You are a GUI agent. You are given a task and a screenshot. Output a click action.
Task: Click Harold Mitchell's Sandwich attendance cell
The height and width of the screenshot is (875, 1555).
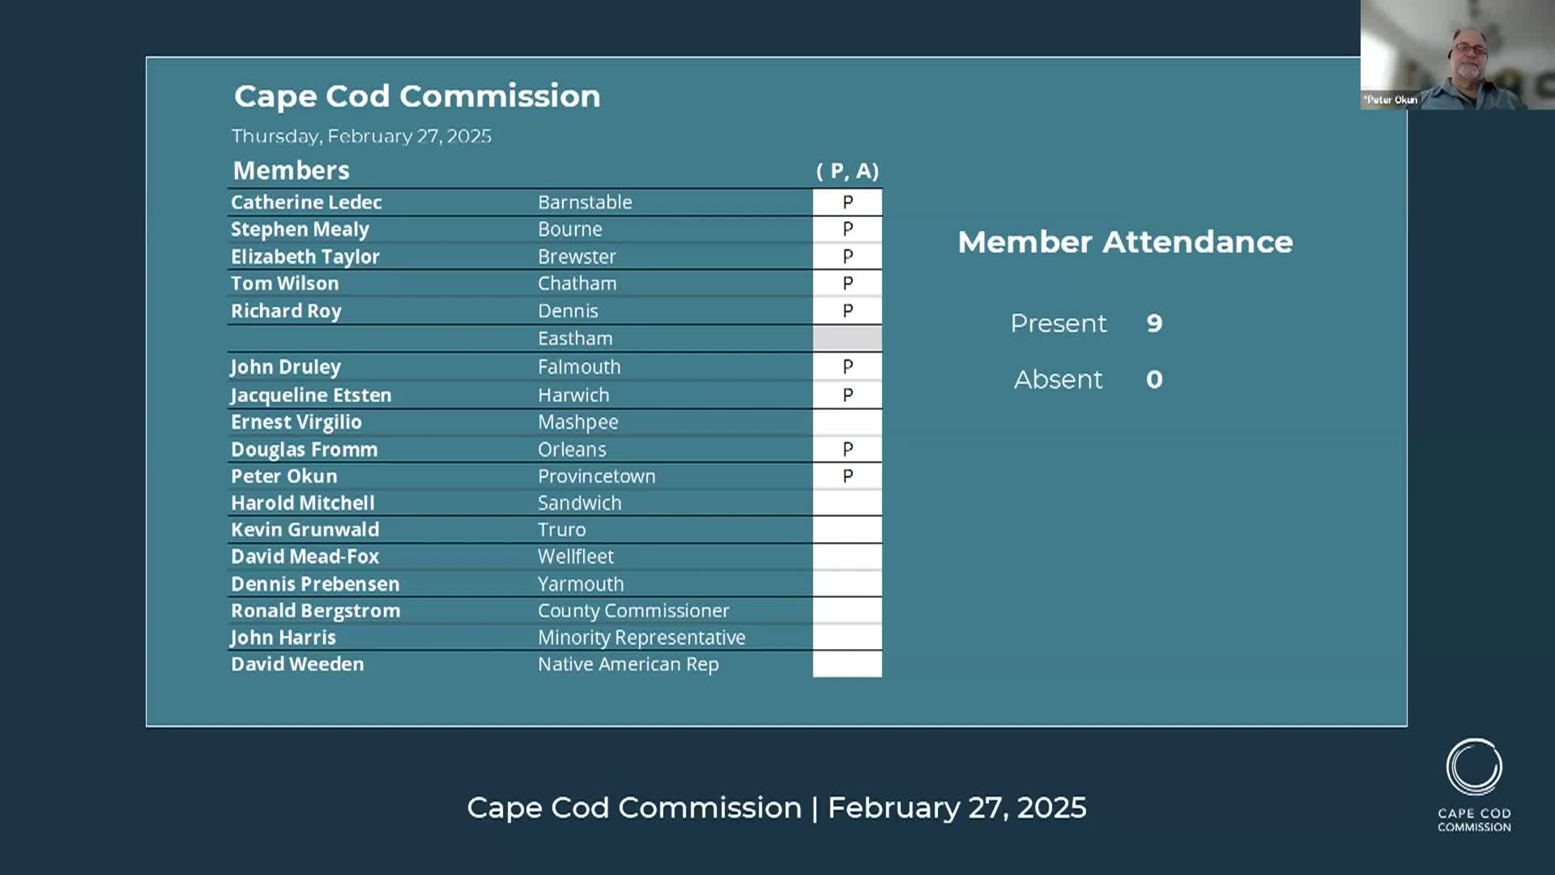pyautogui.click(x=847, y=502)
